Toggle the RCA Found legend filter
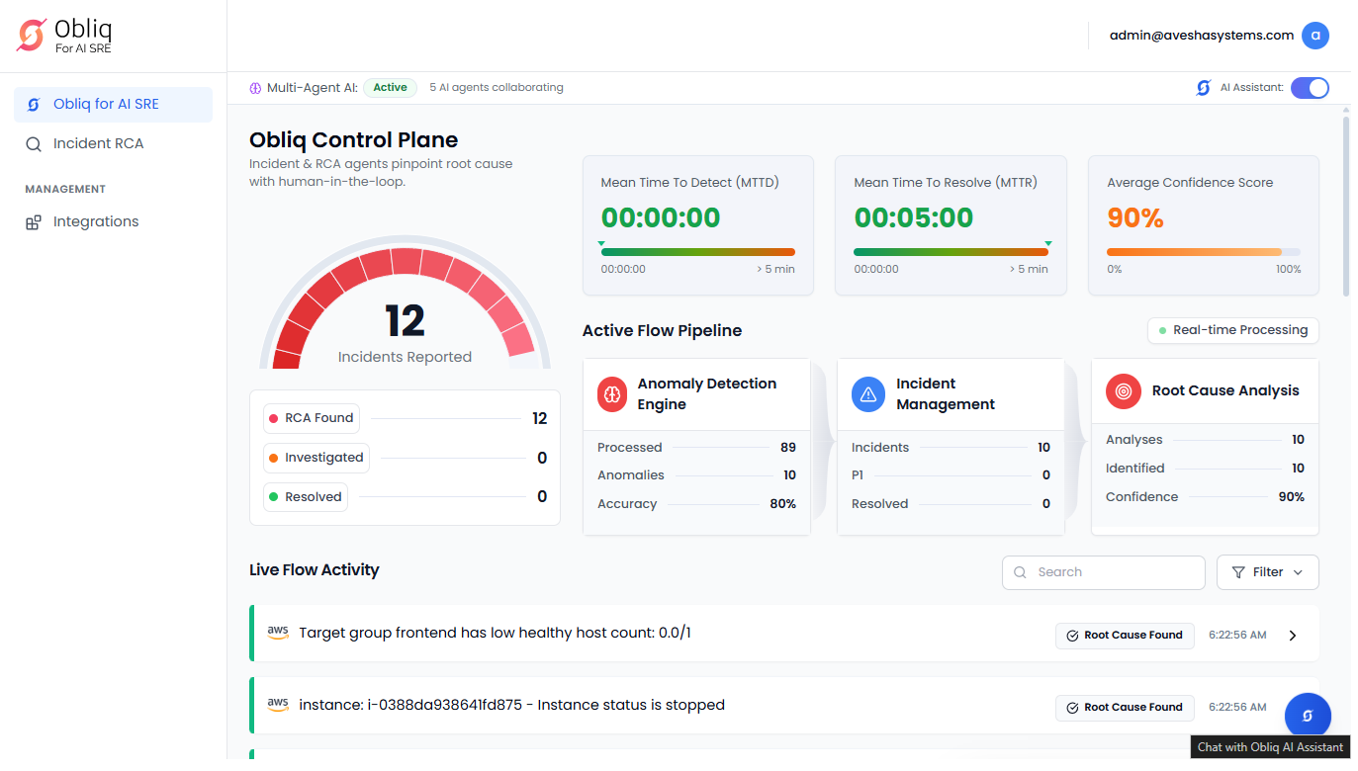This screenshot has width=1358, height=771. tap(311, 418)
